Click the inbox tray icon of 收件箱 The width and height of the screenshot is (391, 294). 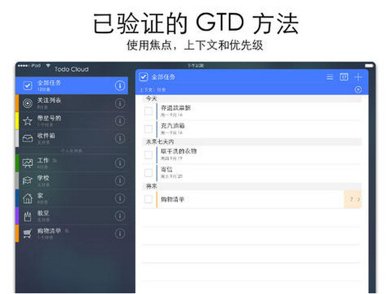[x=27, y=138]
